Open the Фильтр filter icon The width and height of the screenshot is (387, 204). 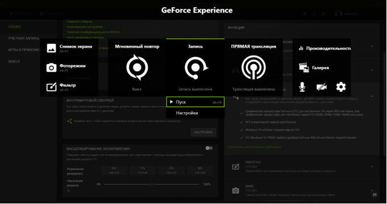[51, 87]
